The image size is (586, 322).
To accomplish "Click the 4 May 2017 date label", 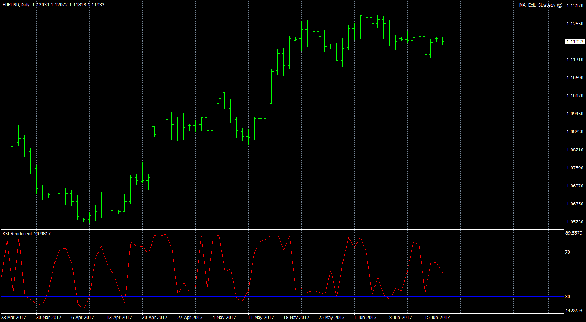I will pyautogui.click(x=224, y=318).
